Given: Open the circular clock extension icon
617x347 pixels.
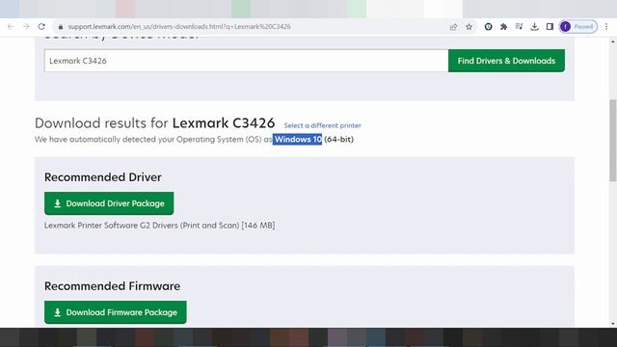Looking at the screenshot, I should [x=489, y=27].
